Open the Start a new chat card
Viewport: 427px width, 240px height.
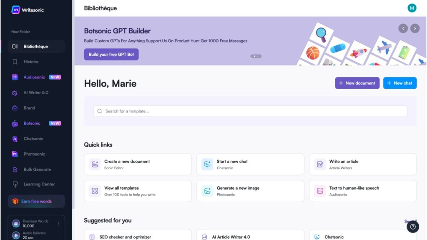point(250,164)
